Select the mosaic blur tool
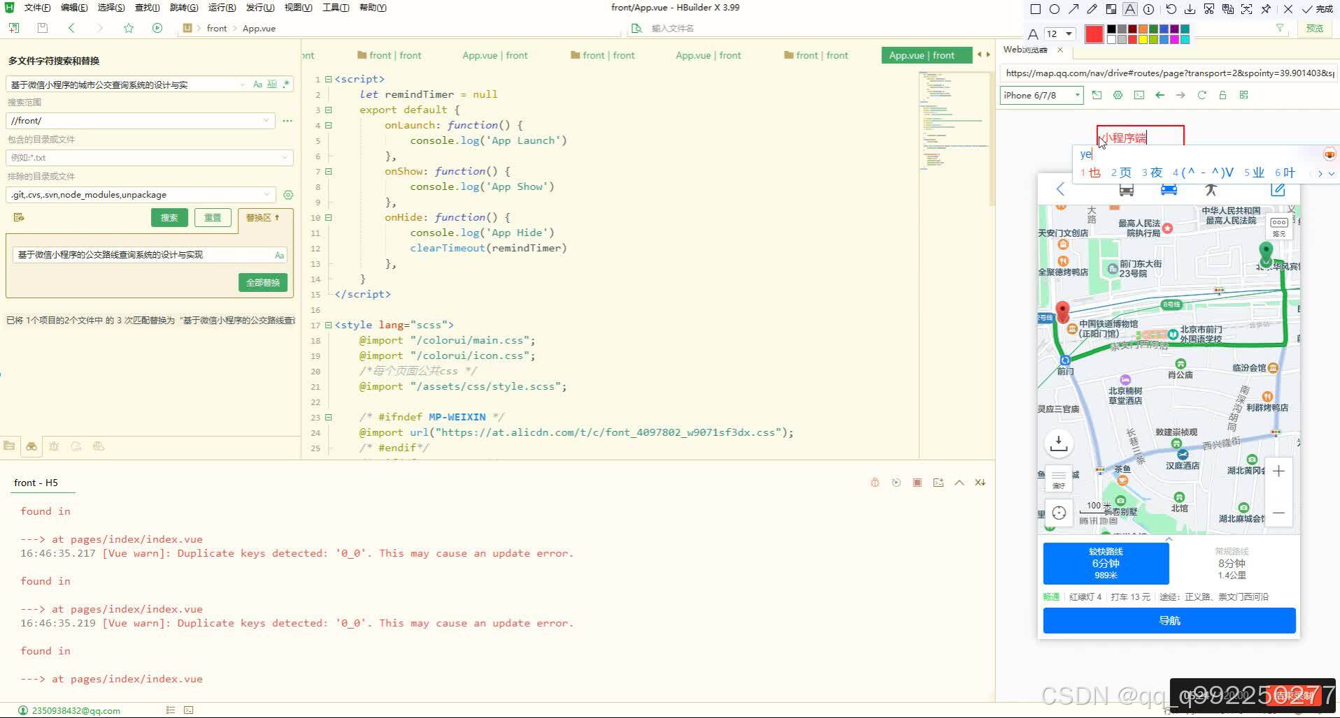This screenshot has width=1340, height=718. pos(1111,9)
